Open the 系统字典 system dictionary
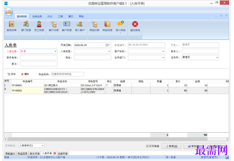Image resolution: width=234 pixels, height=161 pixels. tap(11, 26)
